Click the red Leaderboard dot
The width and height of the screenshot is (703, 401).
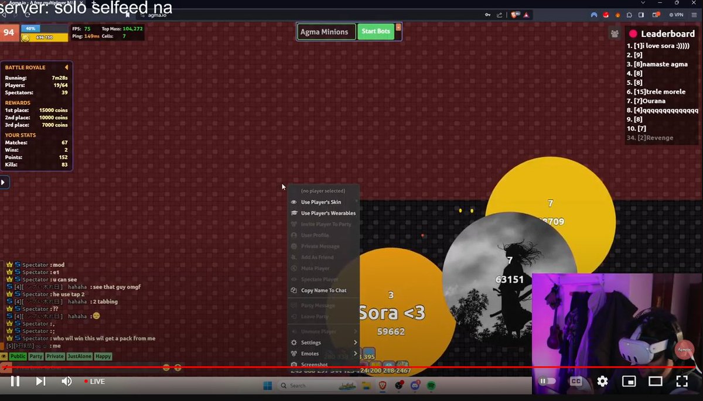633,34
